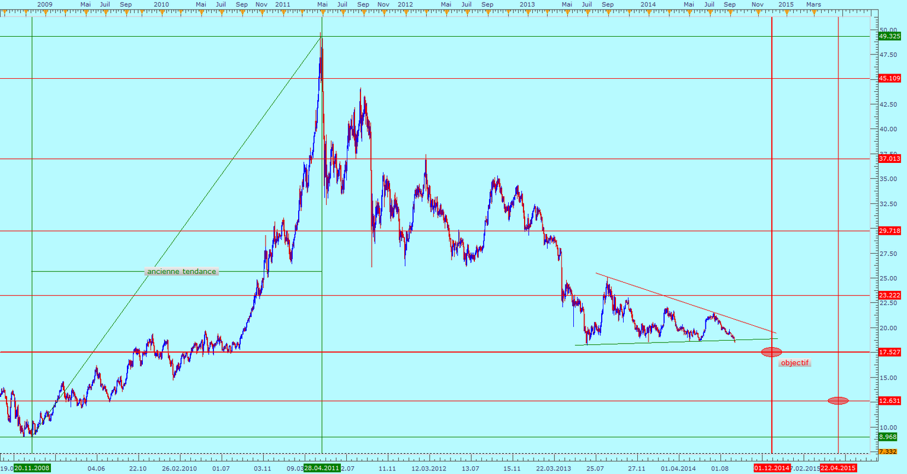Click the 12.03.2012 date on bottom axis
The image size is (907, 474).
tap(429, 469)
